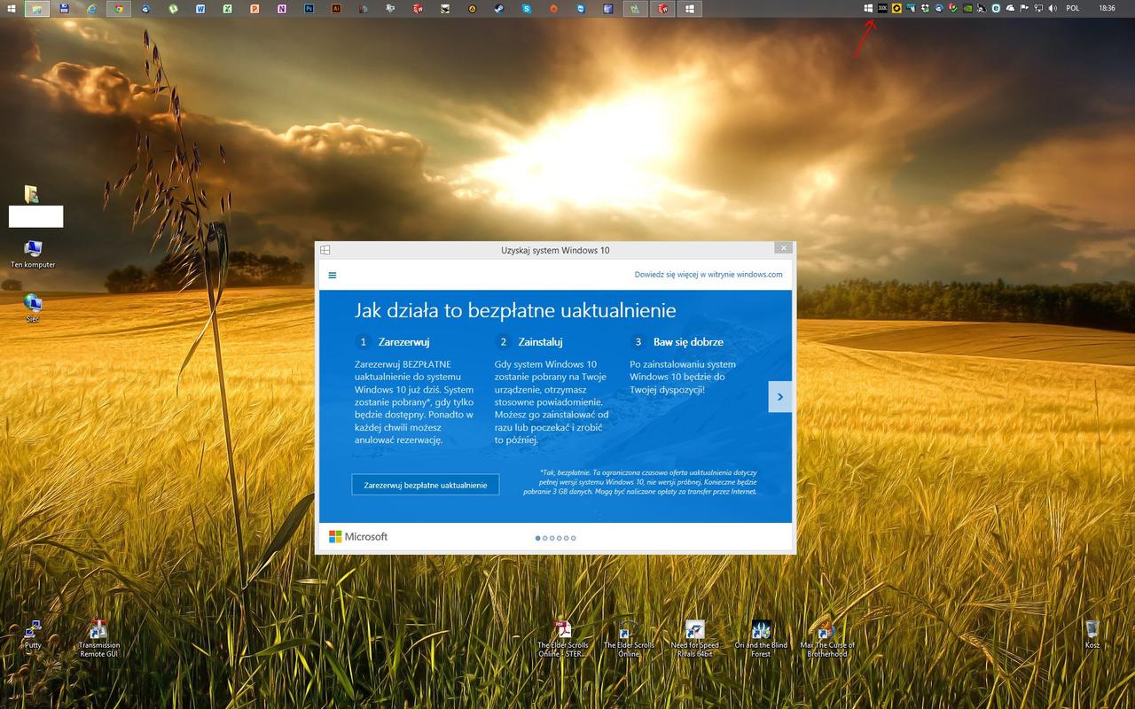Open File Explorer from the taskbar
The width and height of the screenshot is (1135, 709).
[37, 8]
